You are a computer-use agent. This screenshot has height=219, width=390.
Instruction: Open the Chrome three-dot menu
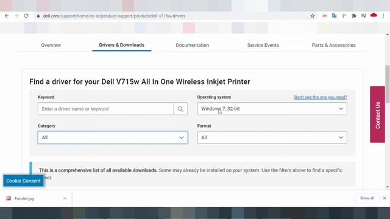383,16
